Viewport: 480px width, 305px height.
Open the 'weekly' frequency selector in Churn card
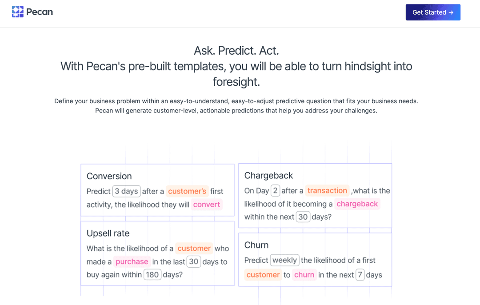284,260
